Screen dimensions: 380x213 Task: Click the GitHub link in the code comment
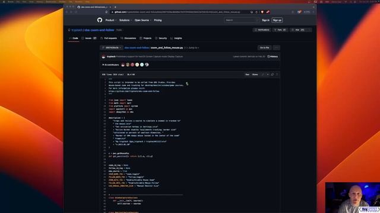click(134, 91)
